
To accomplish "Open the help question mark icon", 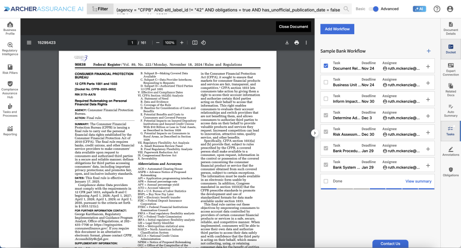I will point(437,9).
